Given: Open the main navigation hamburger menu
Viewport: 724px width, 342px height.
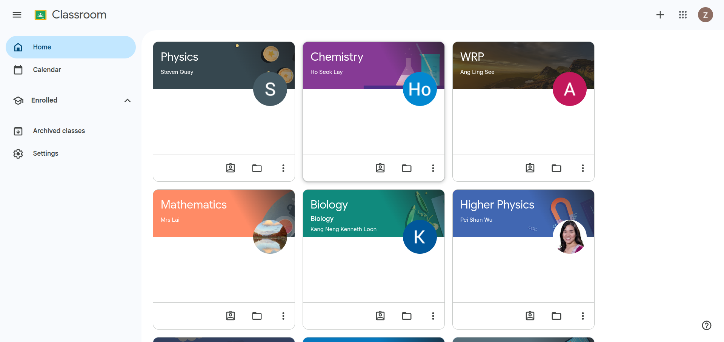Looking at the screenshot, I should [x=17, y=15].
